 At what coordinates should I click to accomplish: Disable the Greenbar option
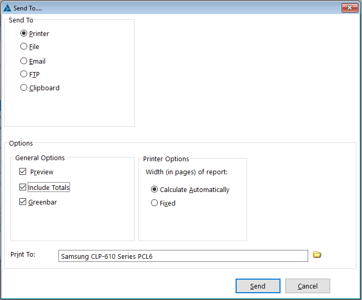pyautogui.click(x=22, y=202)
